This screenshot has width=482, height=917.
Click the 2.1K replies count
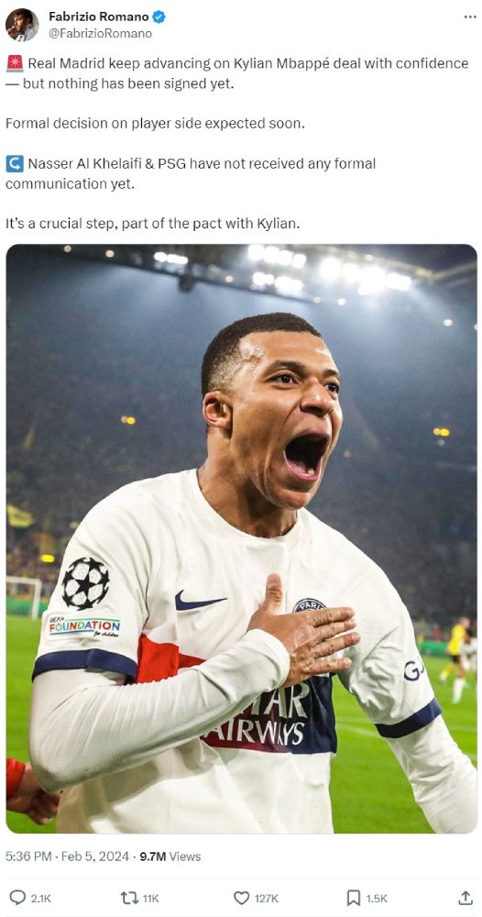(x=40, y=899)
